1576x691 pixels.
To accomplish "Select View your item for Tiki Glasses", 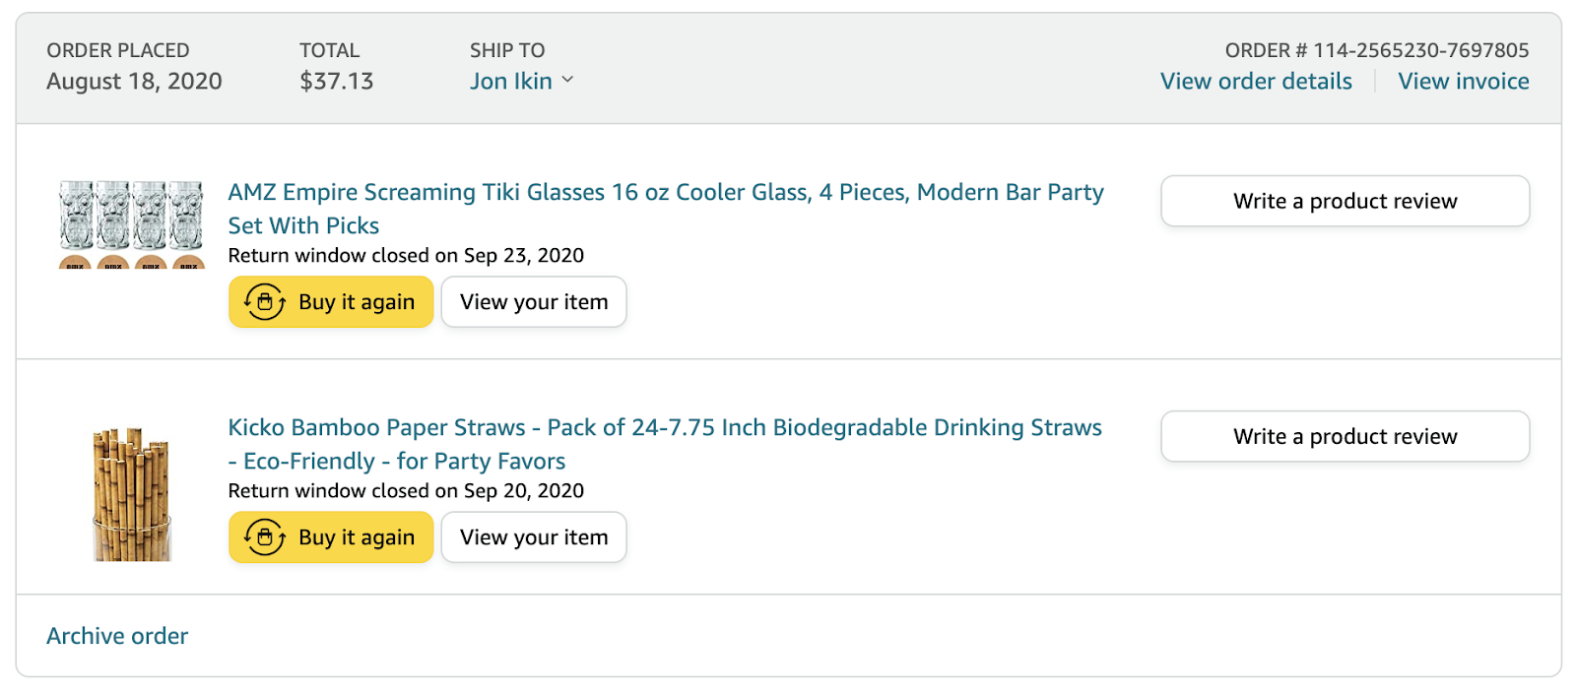I will click(534, 302).
